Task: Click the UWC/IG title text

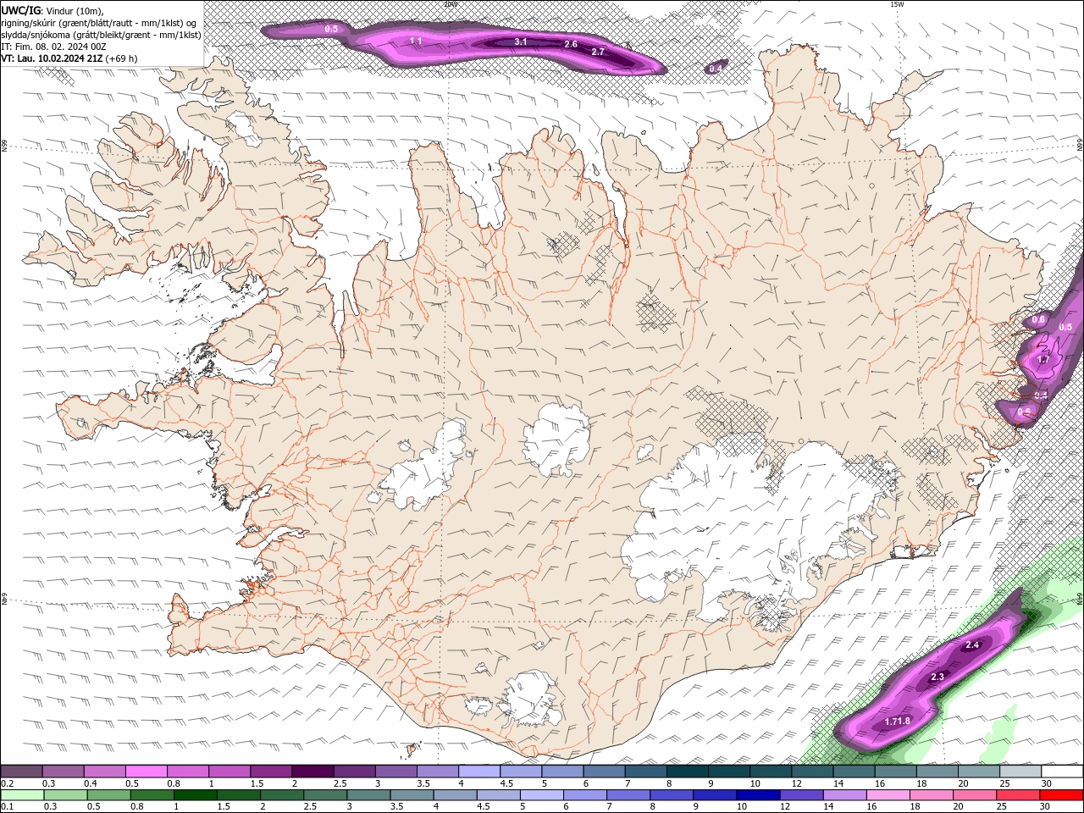Action: click(x=19, y=9)
